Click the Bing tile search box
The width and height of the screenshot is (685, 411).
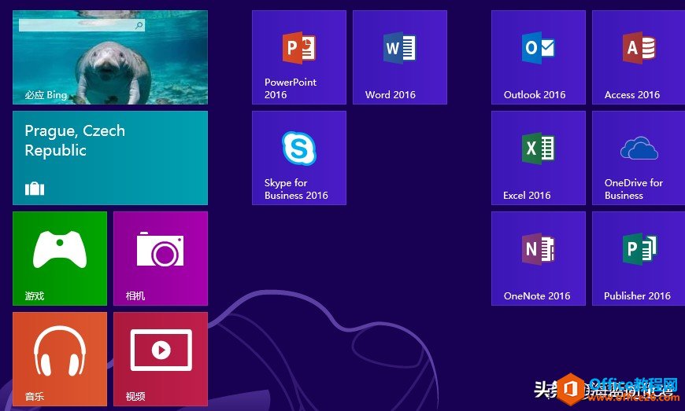81,25
